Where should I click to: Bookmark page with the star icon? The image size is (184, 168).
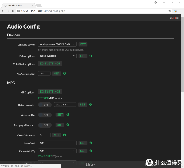[170, 11]
